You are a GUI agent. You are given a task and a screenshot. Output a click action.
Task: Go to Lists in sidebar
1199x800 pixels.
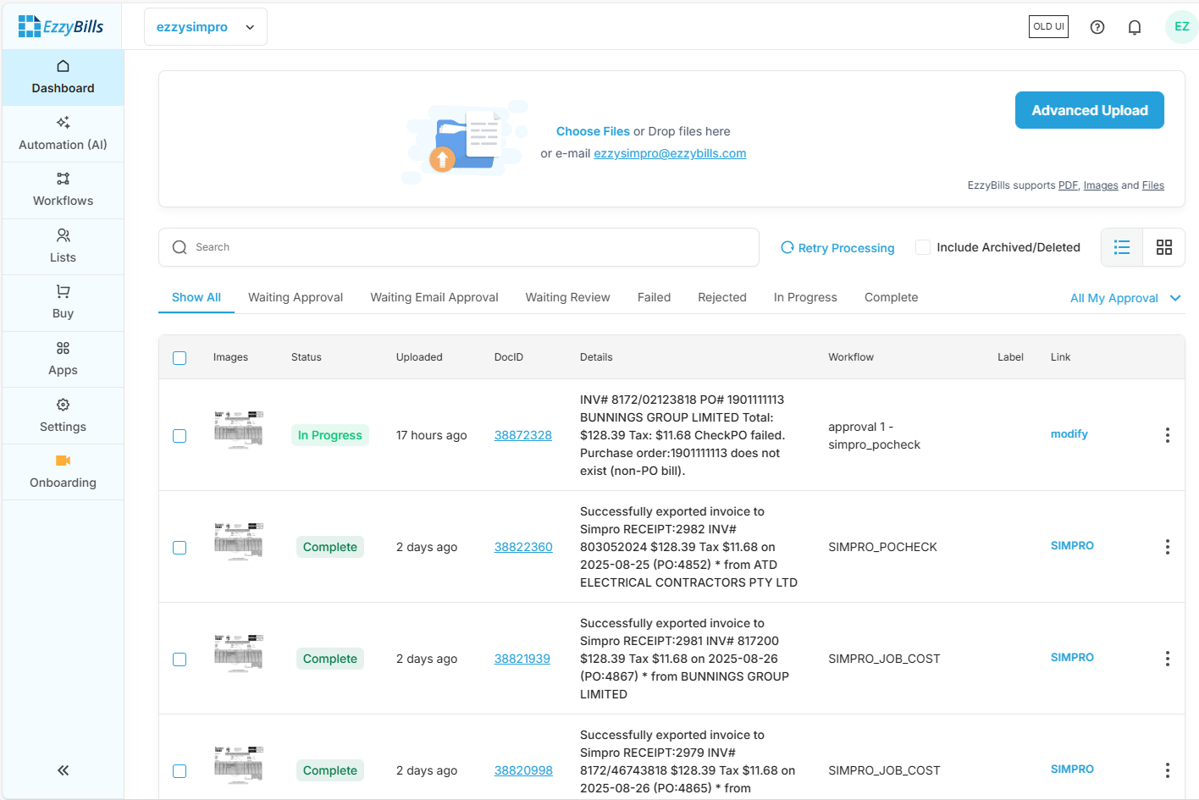(63, 246)
